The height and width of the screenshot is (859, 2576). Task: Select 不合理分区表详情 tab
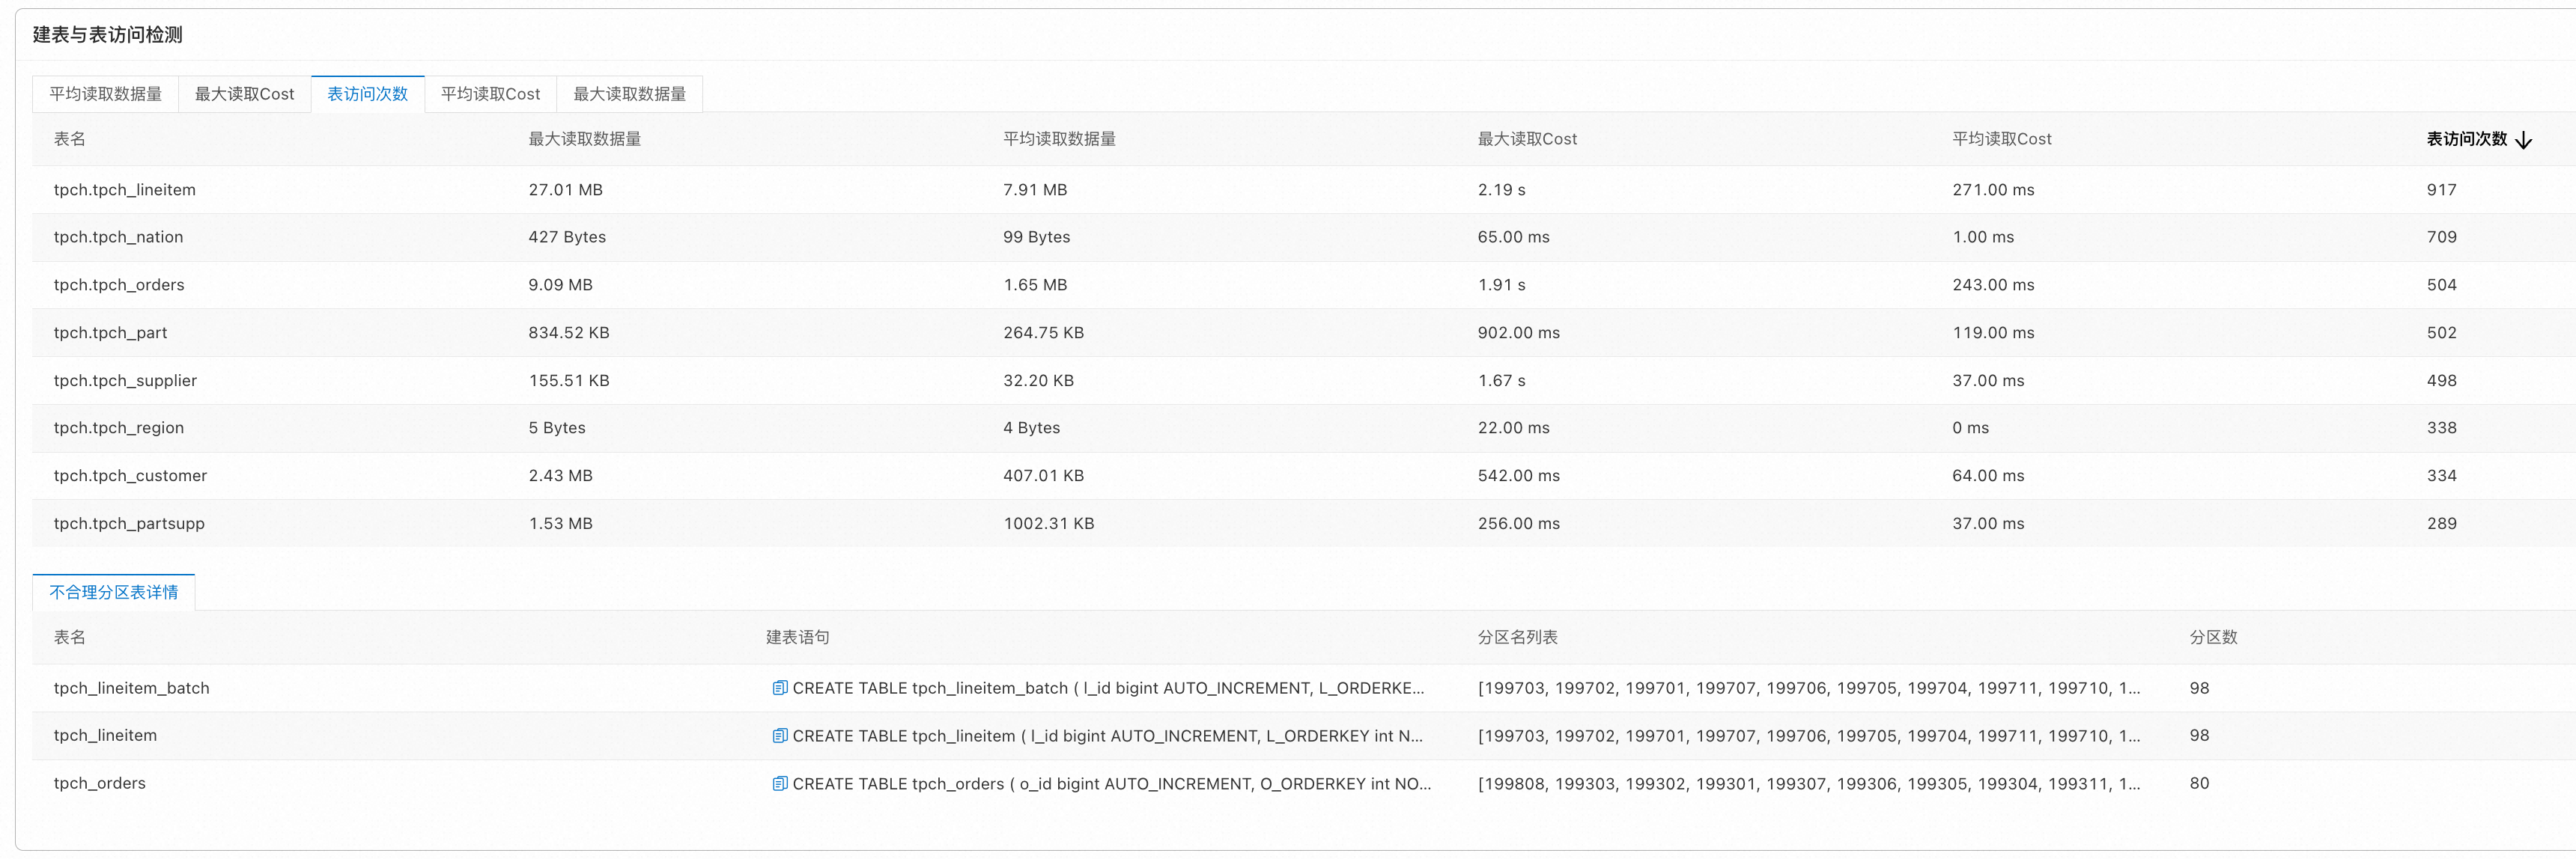tap(113, 593)
